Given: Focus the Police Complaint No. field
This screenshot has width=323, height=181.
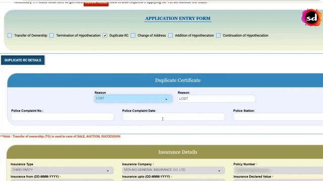Looking at the screenshot, I should point(63,117).
